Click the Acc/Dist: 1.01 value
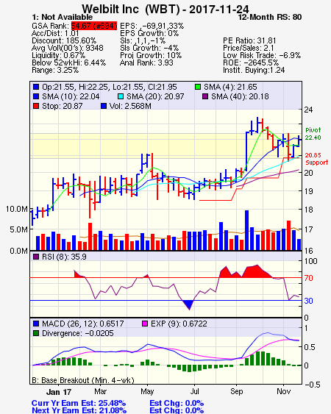 tap(55, 33)
